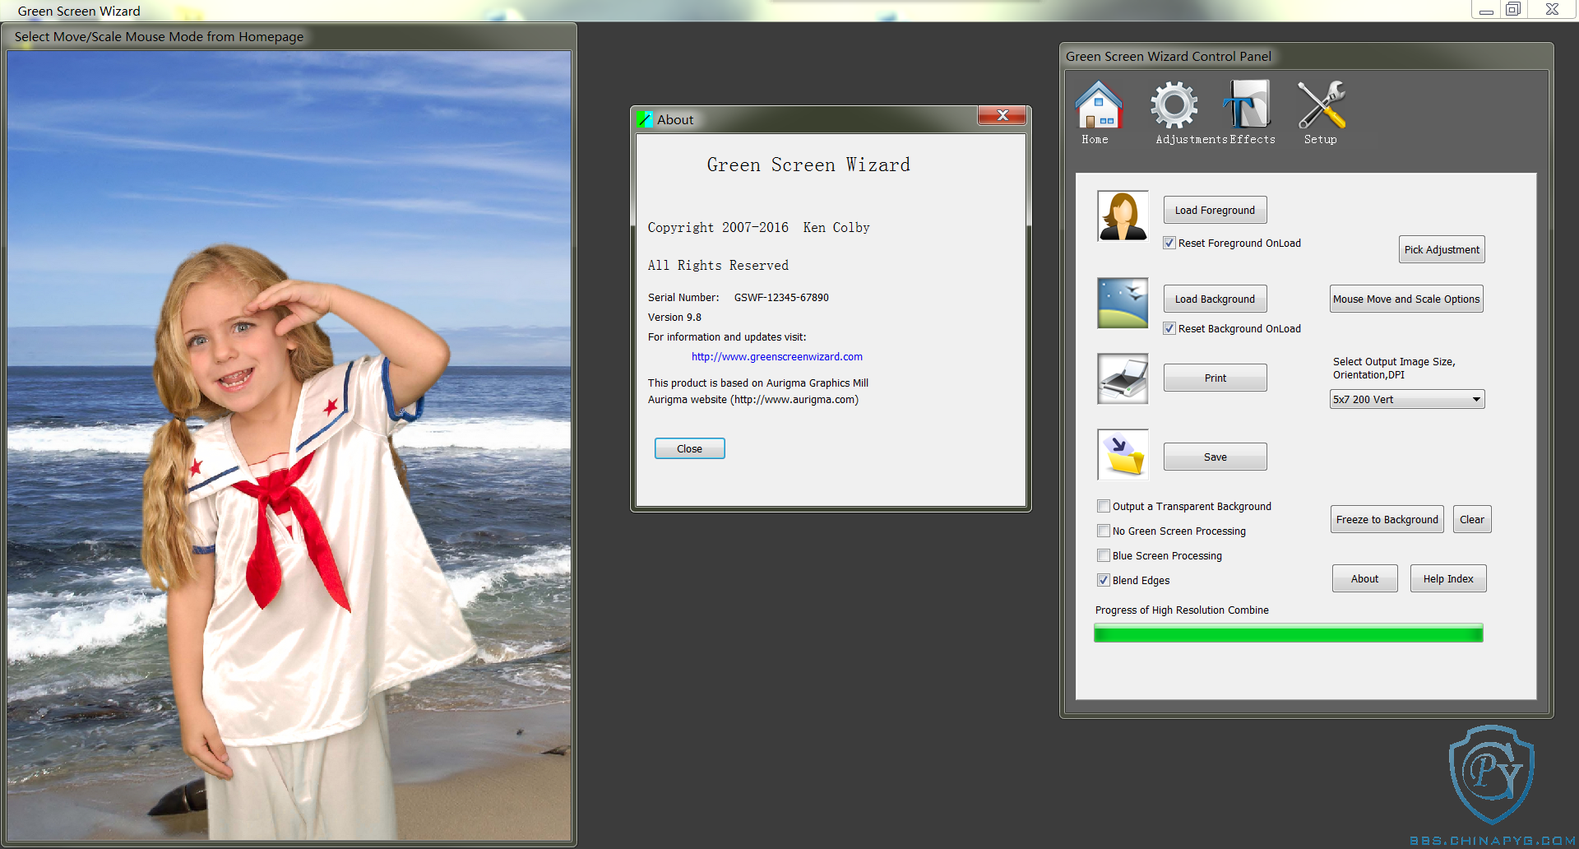Close the About dialog with X
The width and height of the screenshot is (1579, 849).
pos(1003,115)
